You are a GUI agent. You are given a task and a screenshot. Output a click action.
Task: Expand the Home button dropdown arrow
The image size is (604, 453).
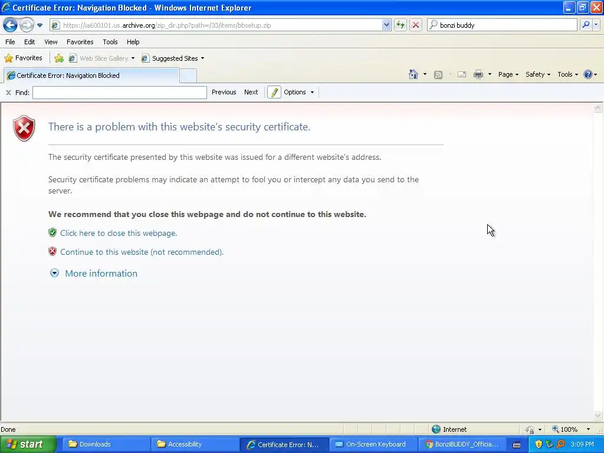point(425,74)
